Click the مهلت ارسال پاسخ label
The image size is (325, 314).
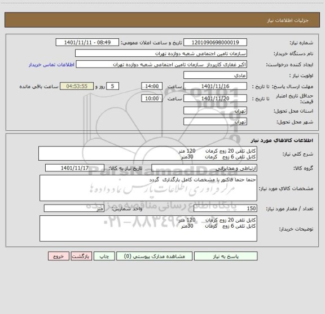293,86
